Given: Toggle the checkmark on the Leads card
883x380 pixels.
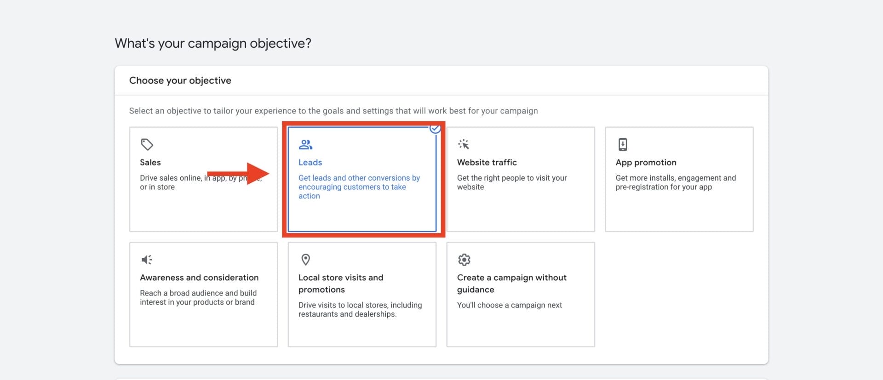Looking at the screenshot, I should 435,128.
